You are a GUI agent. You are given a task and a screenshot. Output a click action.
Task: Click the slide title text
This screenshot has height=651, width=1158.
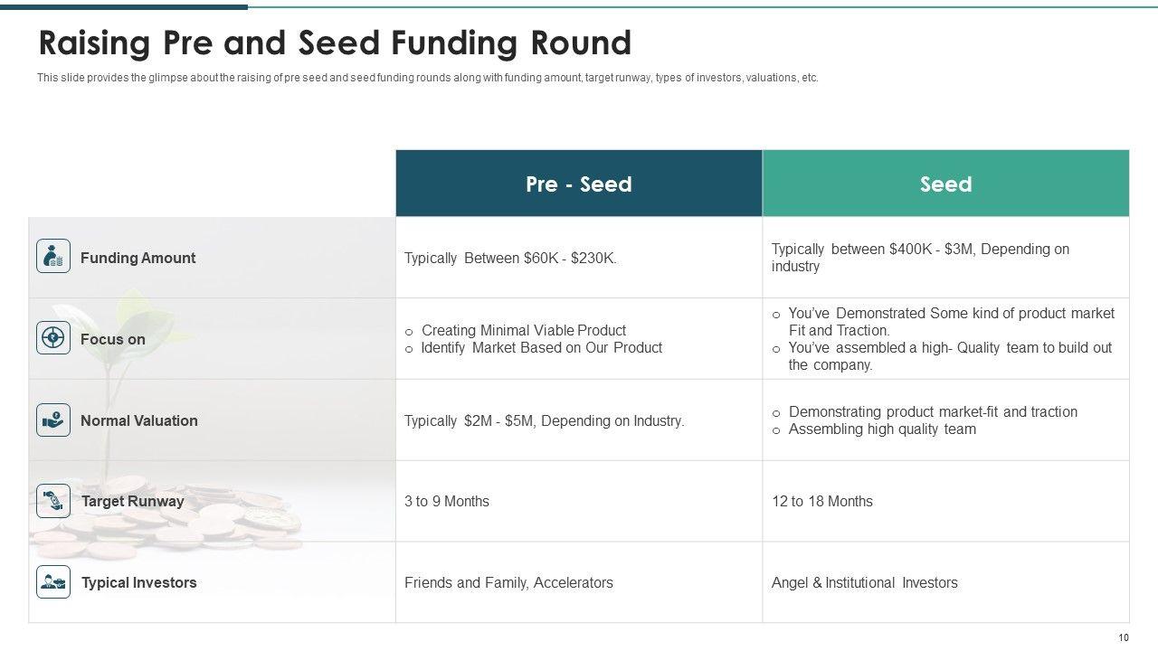[x=335, y=43]
